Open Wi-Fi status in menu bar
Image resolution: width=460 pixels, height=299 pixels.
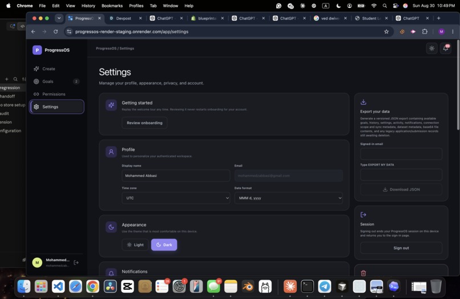tap(373, 6)
